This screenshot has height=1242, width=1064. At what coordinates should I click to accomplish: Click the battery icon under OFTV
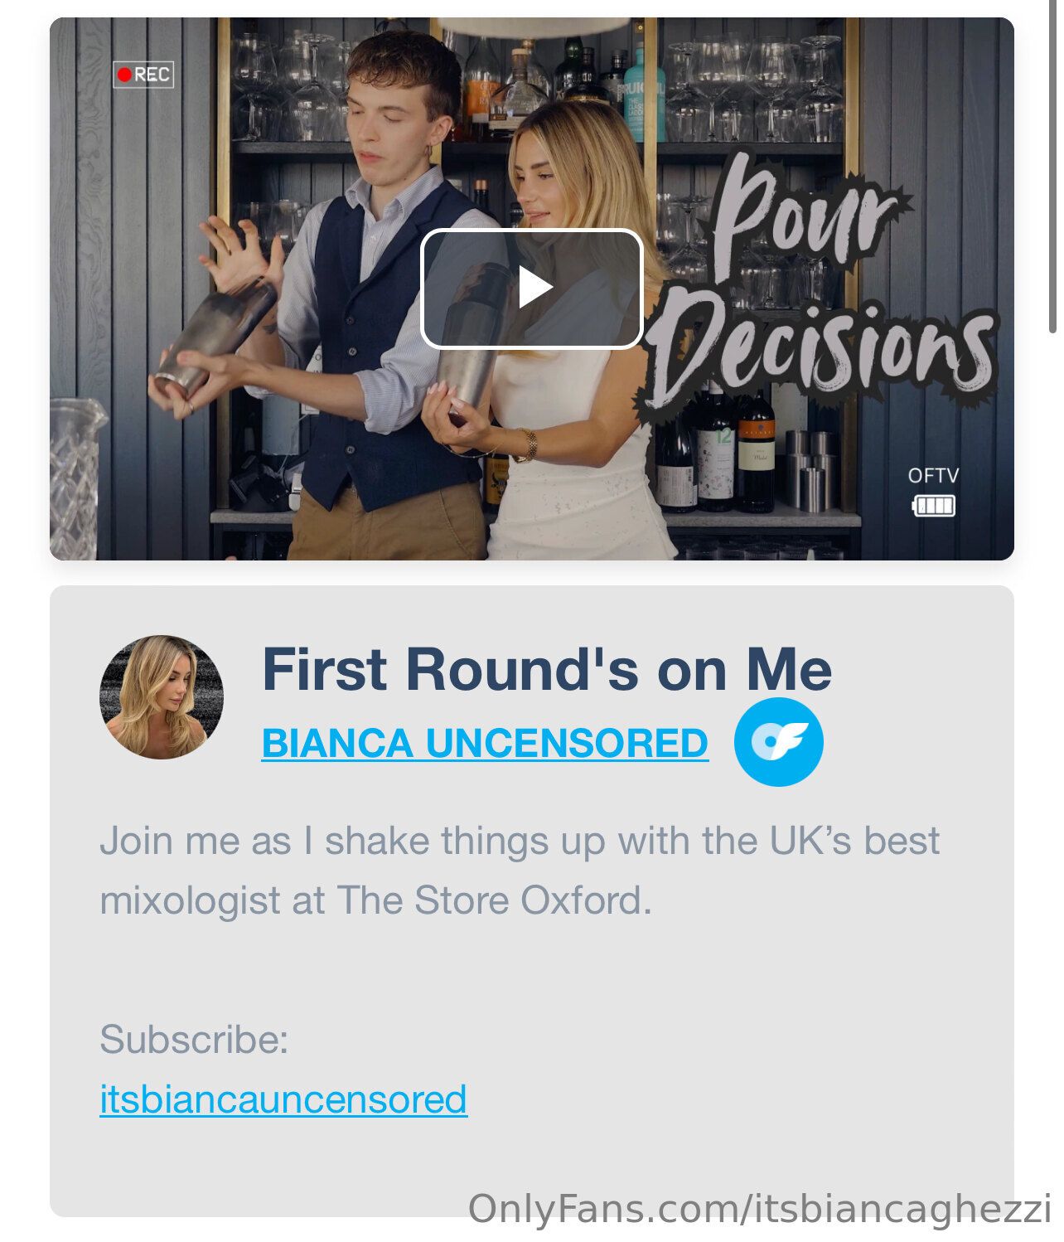pyautogui.click(x=933, y=505)
